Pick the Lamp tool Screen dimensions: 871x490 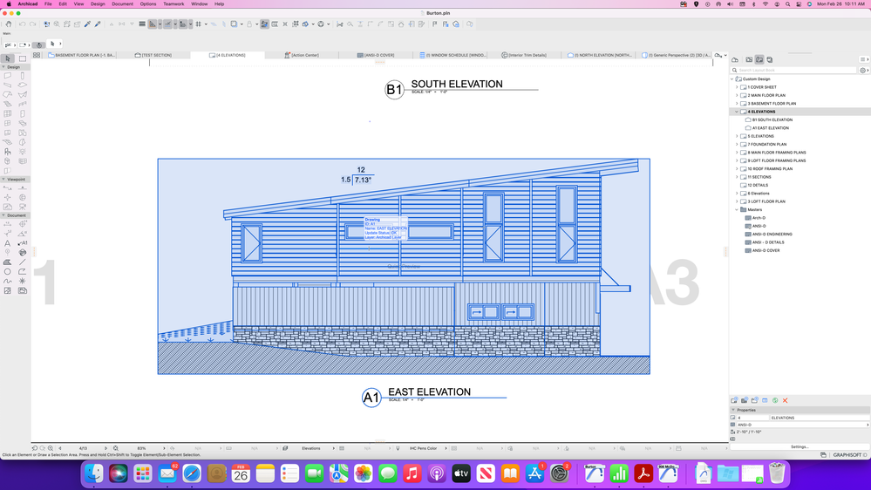tap(22, 152)
